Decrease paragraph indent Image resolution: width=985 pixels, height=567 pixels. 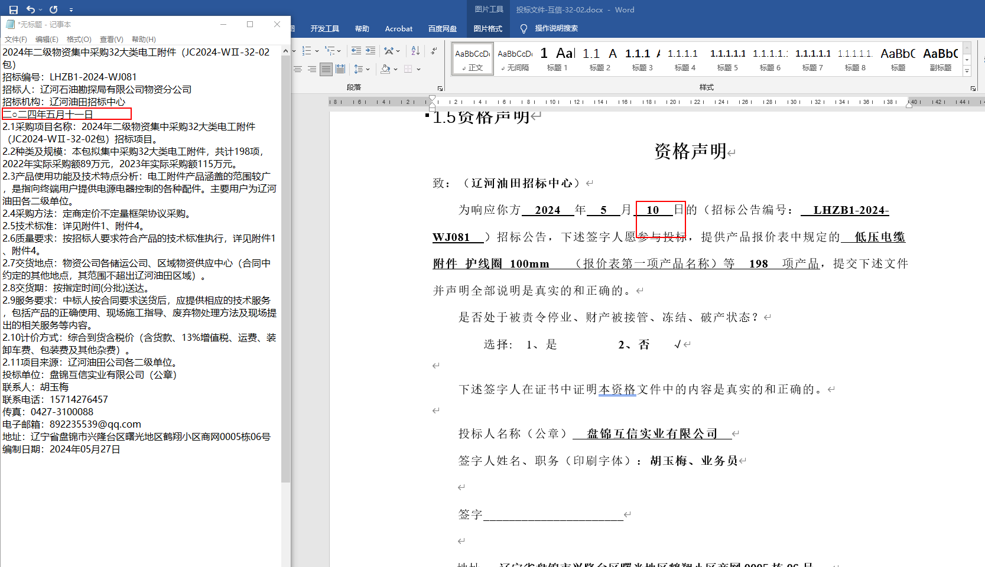point(356,51)
